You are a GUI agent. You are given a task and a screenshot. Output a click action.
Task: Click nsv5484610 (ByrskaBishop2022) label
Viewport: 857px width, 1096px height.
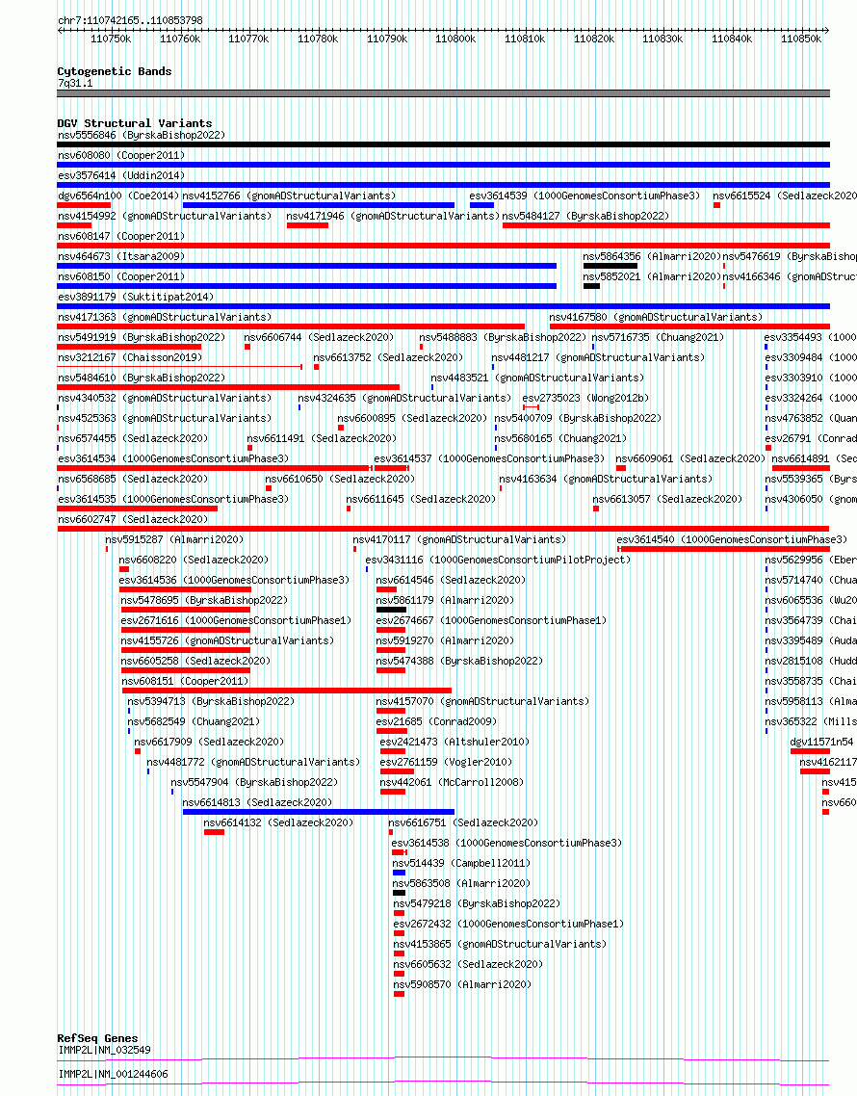click(x=142, y=378)
